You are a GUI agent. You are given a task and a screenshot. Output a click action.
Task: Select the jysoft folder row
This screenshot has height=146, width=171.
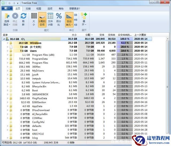click(x=77, y=75)
